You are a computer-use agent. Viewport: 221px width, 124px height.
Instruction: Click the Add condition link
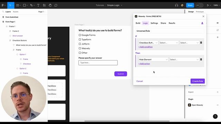click(146, 47)
